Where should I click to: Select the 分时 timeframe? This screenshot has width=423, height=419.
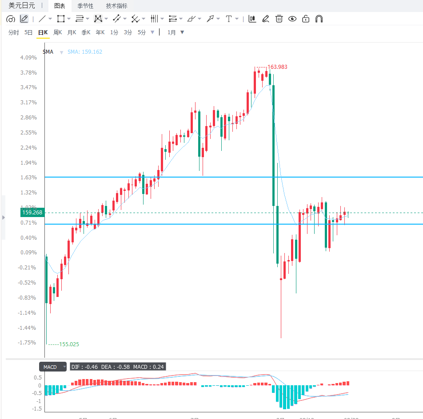pos(13,32)
